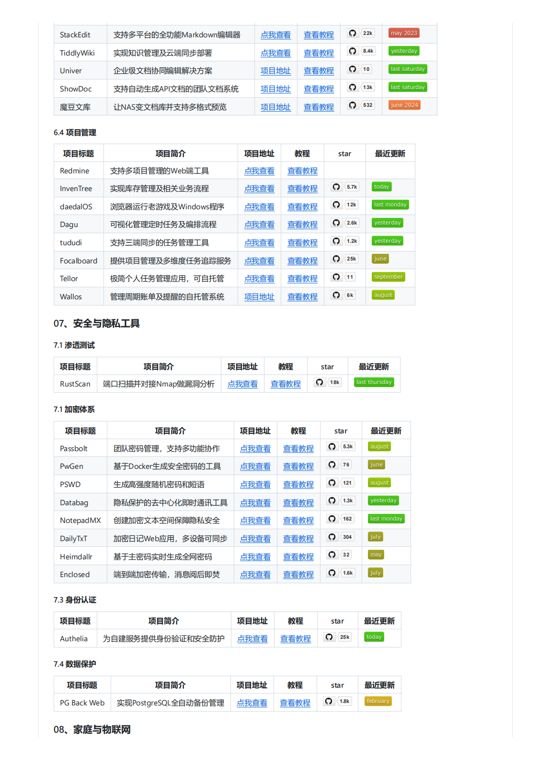The height and width of the screenshot is (760, 538).
Task: Select the 'Heimdallr' project name cell
Action: 80,556
